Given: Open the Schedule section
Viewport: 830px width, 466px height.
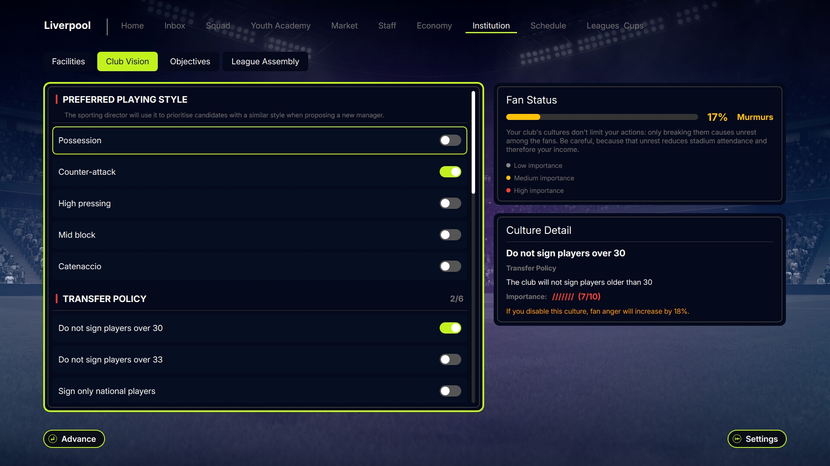Looking at the screenshot, I should click(548, 25).
